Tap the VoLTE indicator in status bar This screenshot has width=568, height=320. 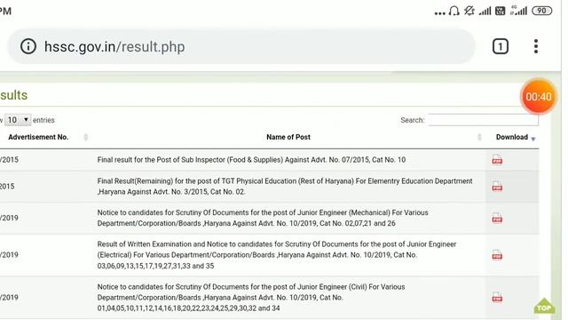(x=501, y=11)
